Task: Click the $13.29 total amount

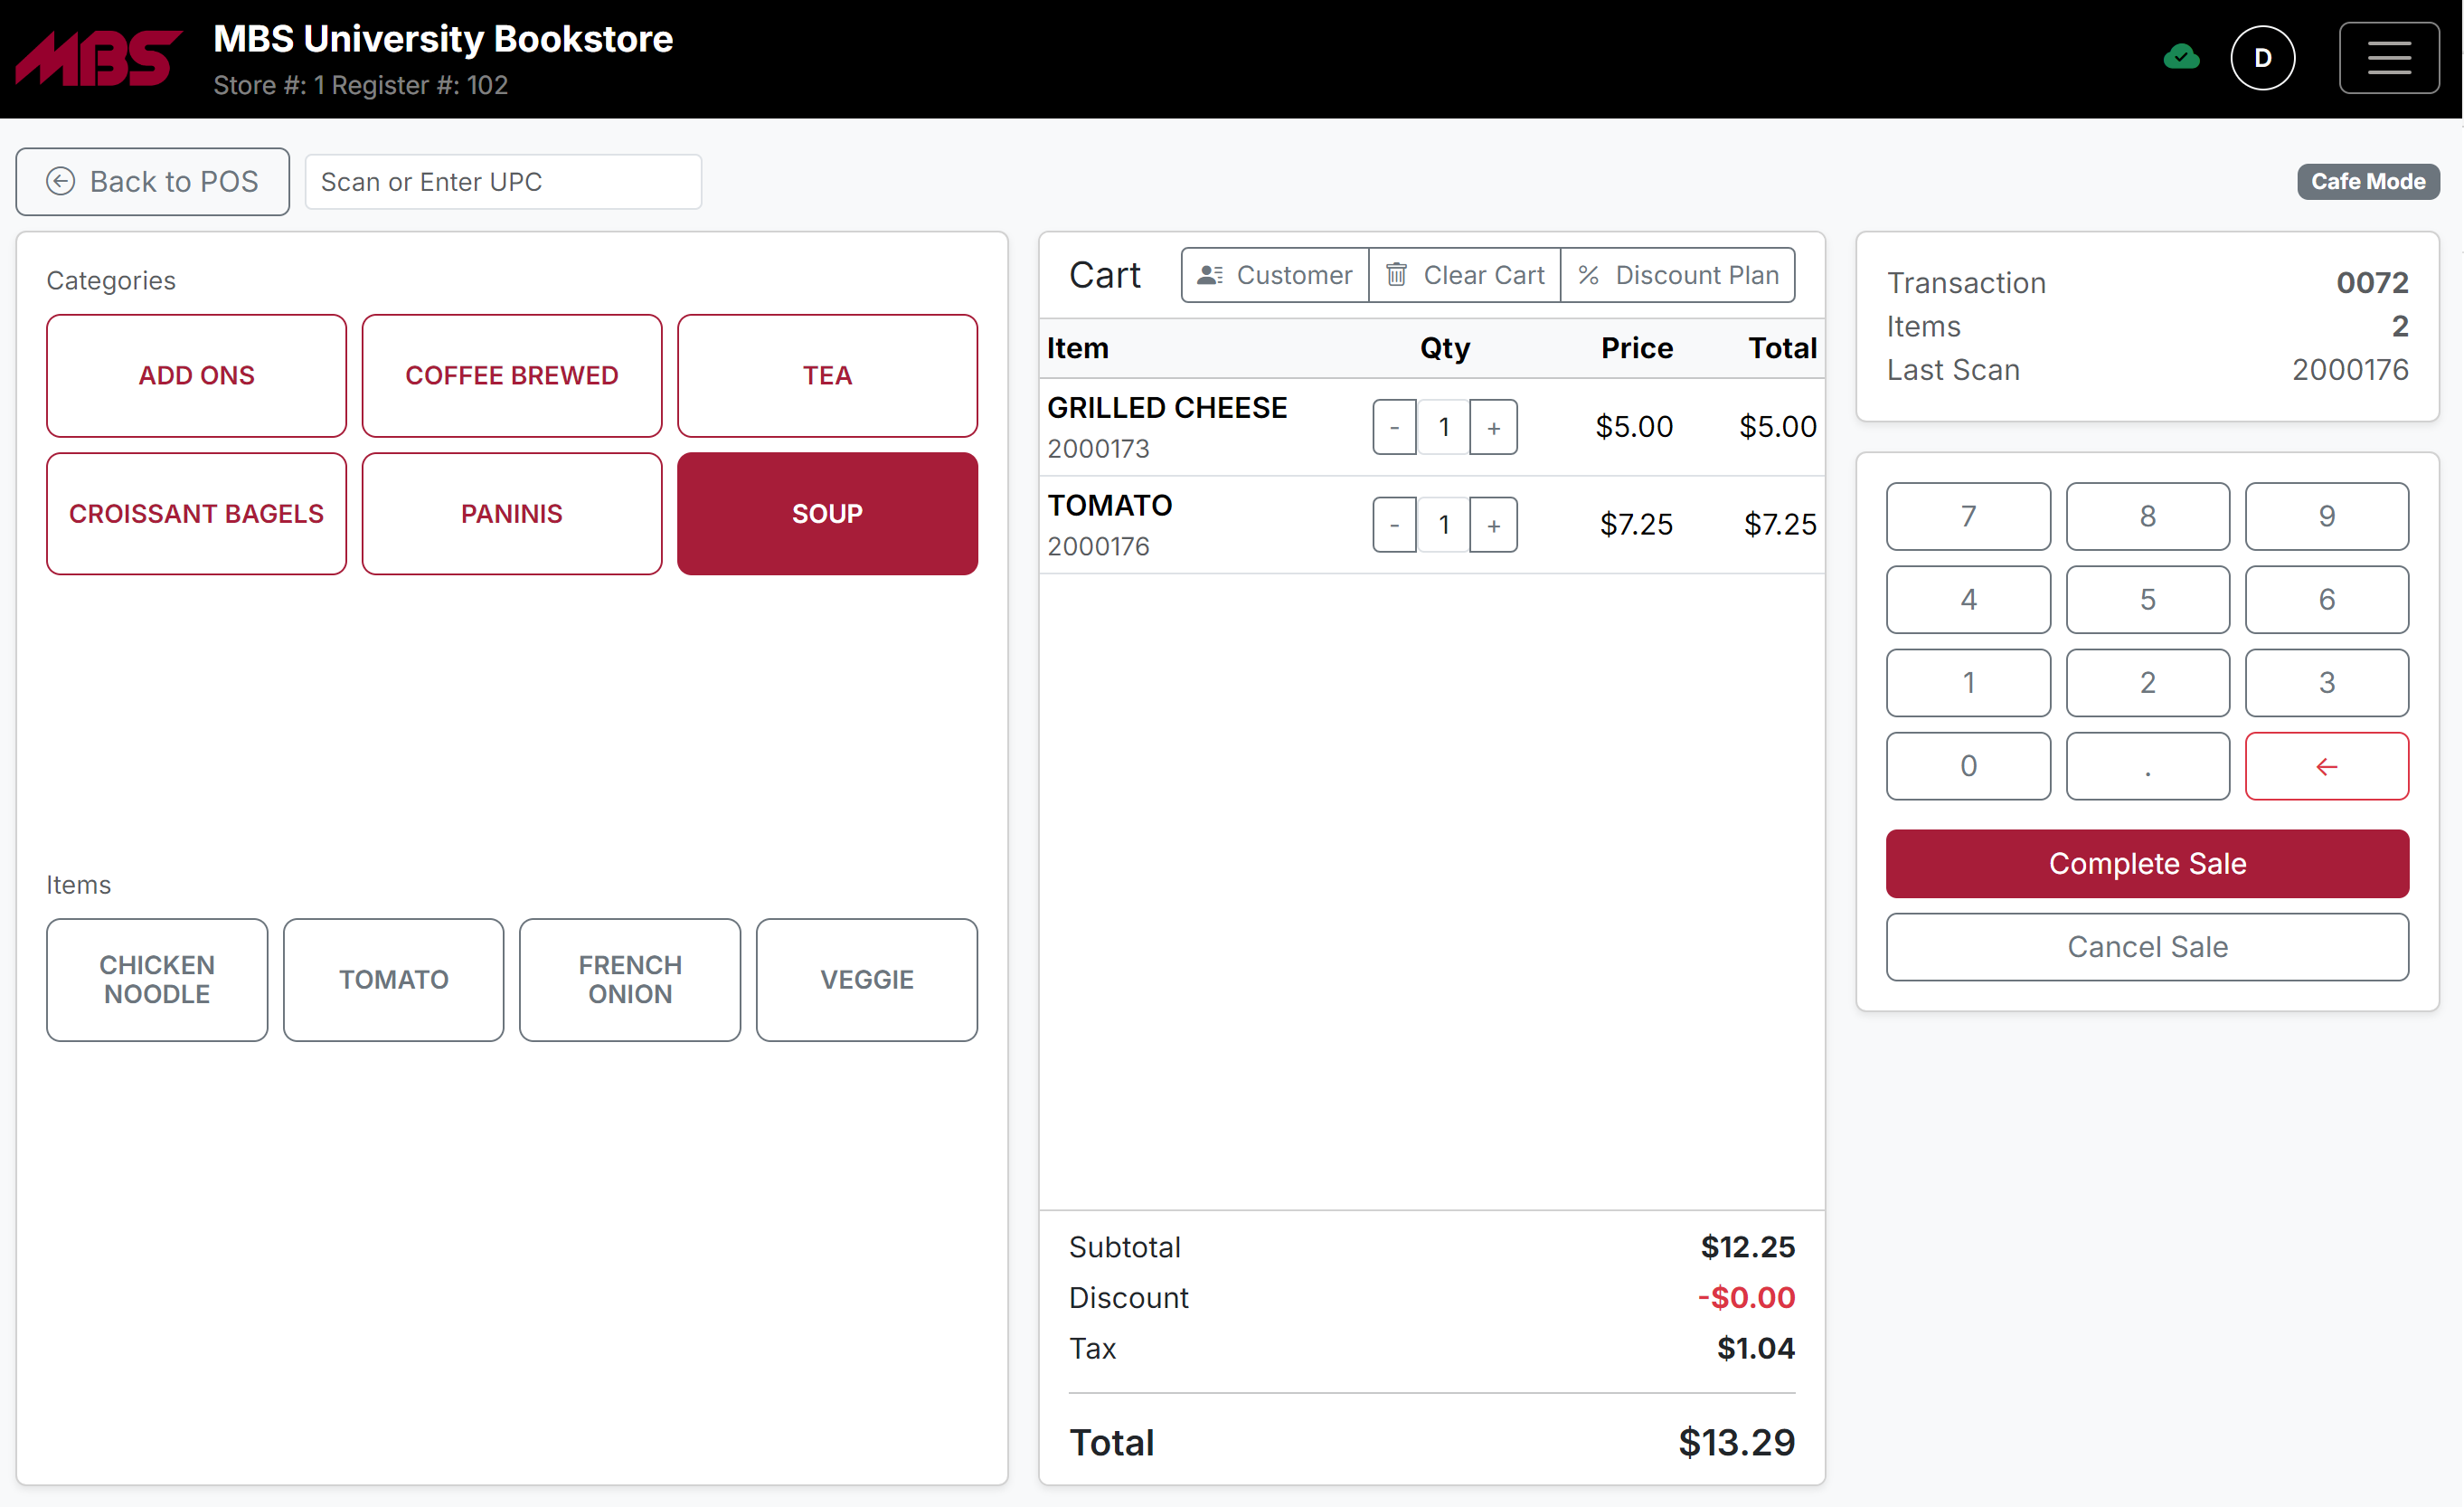Action: click(x=1736, y=1443)
